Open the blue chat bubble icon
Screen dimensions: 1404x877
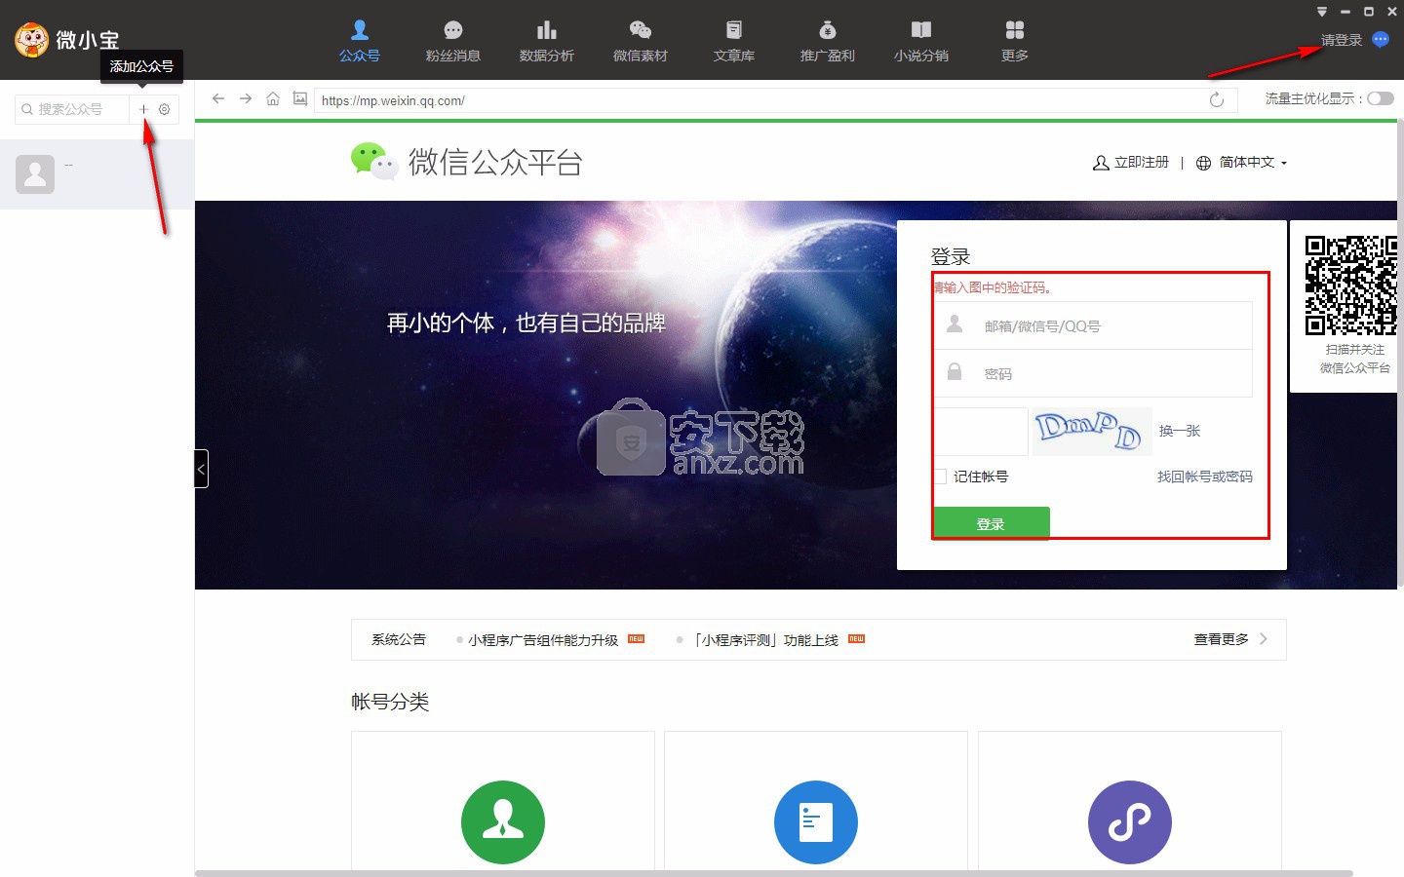click(x=1381, y=39)
